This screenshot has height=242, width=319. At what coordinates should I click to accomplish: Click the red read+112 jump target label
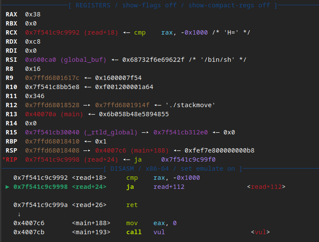point(266,187)
